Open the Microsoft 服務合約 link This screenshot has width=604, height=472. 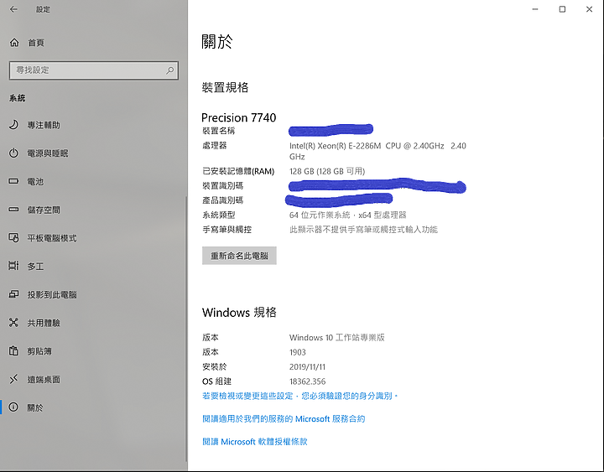click(x=284, y=419)
